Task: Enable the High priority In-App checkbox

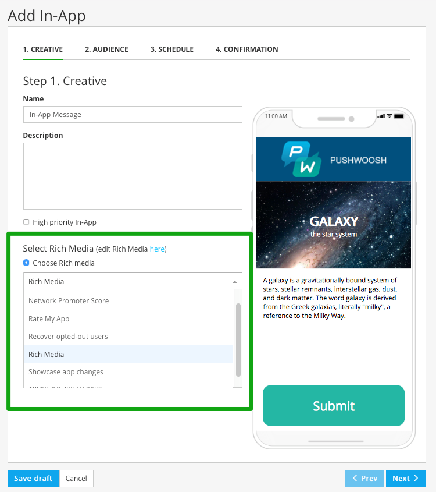Action: (26, 222)
